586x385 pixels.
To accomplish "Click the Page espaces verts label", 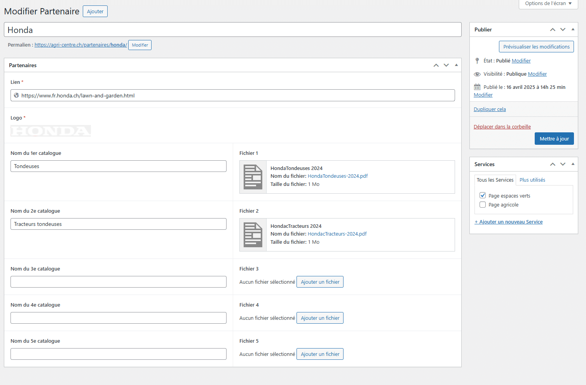I will click(509, 196).
